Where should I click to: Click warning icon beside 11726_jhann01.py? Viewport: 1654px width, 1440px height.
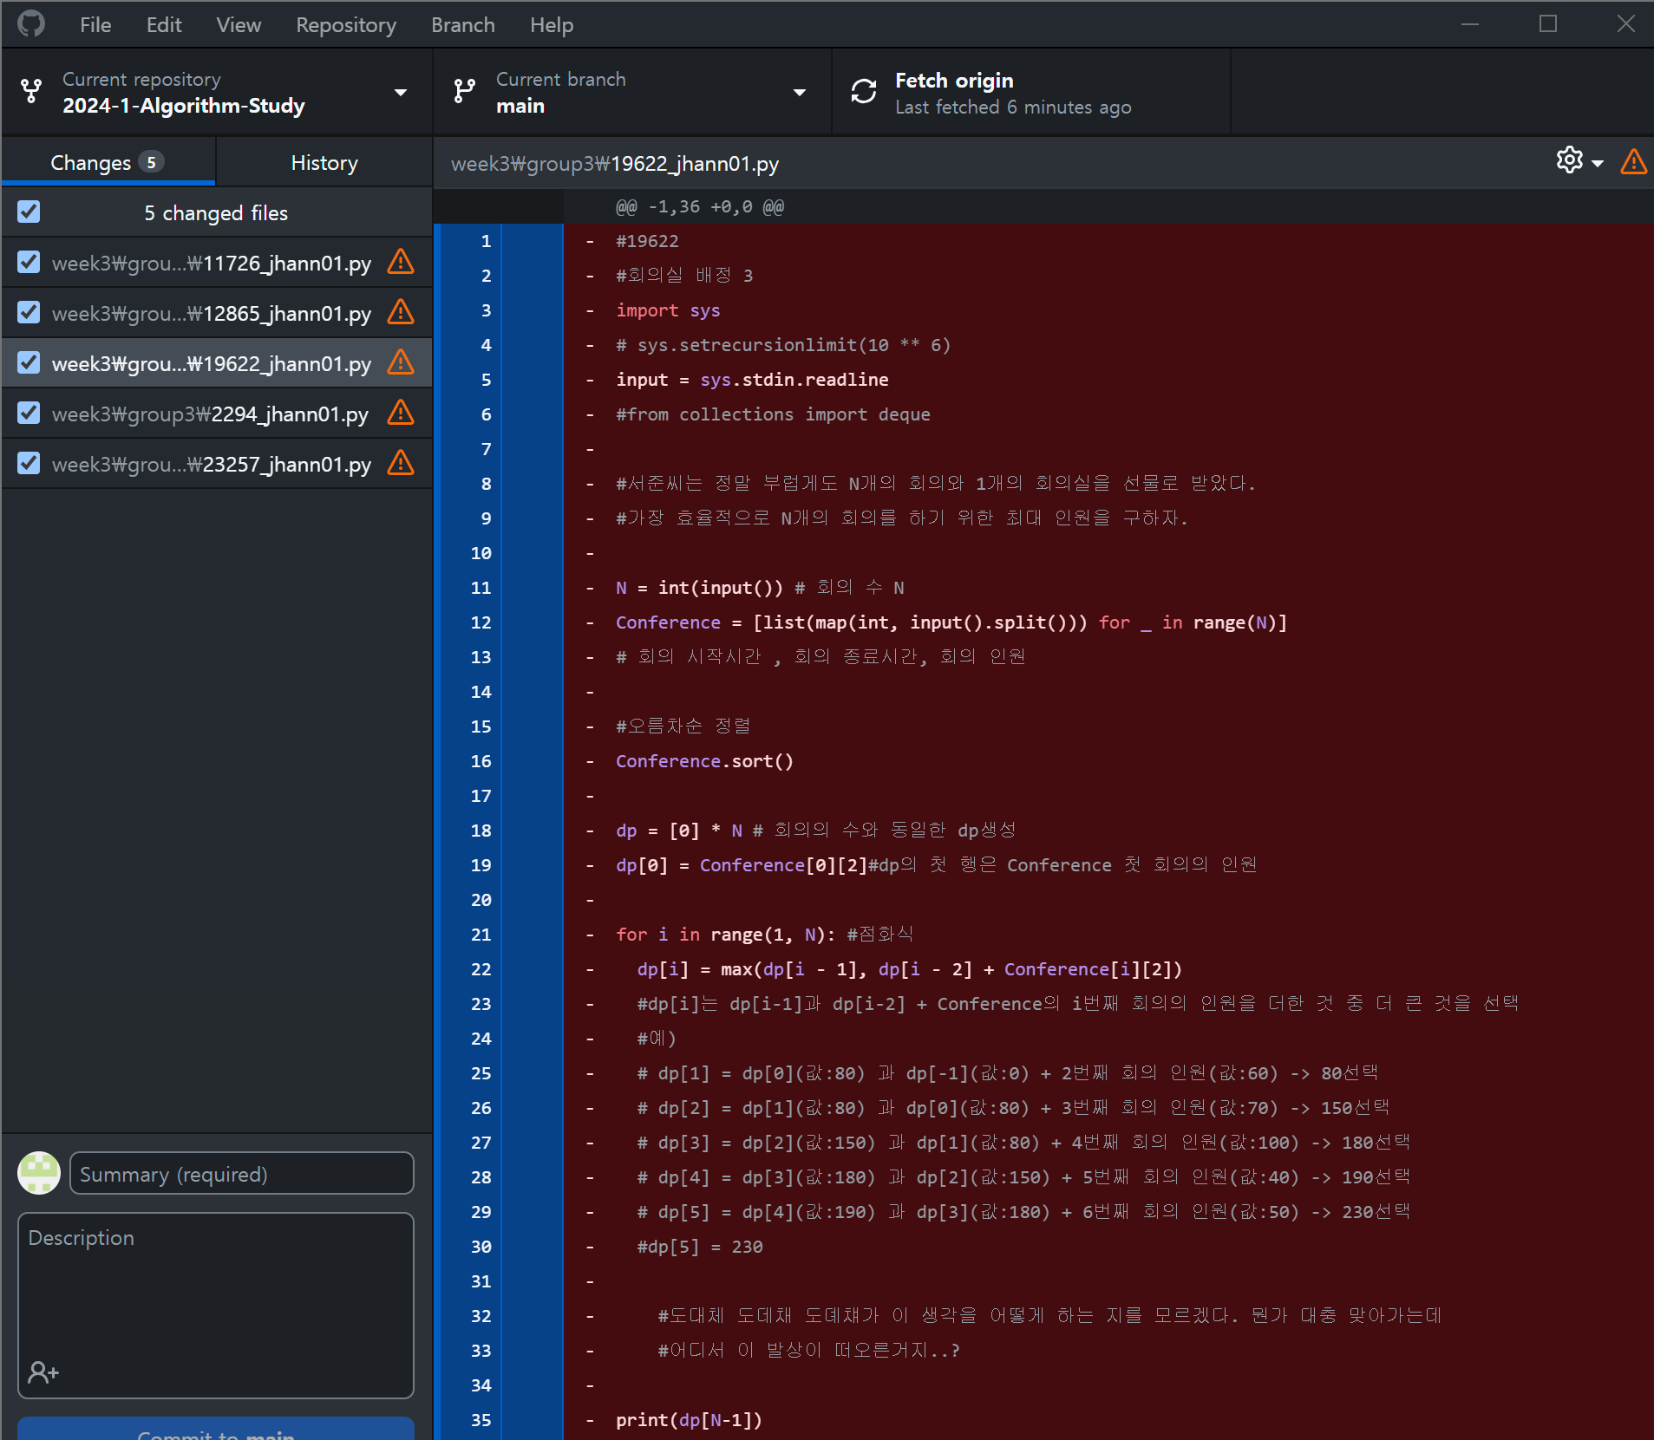(x=401, y=262)
